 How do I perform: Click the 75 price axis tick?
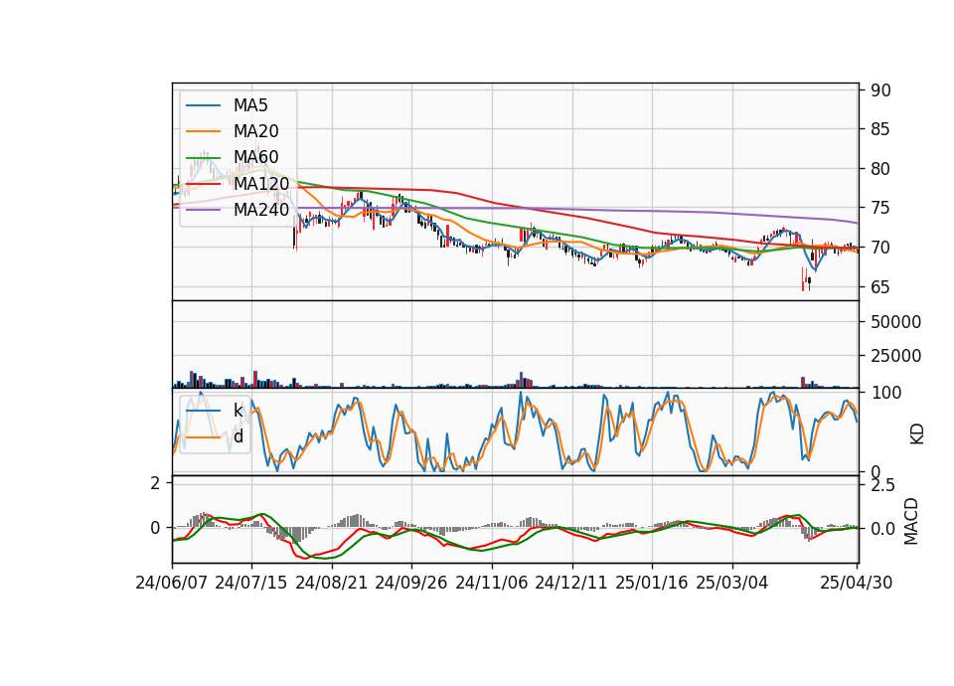coord(880,208)
